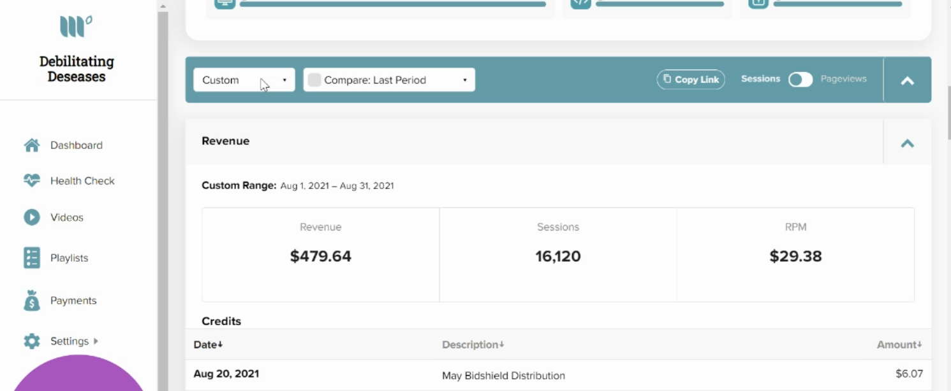Toggle Sessions to Pageviews switch
The image size is (951, 391).
(800, 80)
